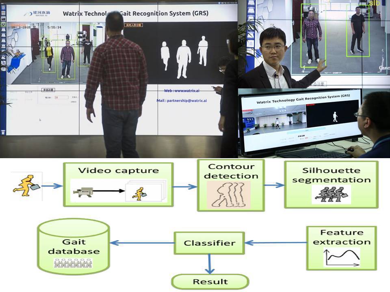390x292 pixels.
Task: Select the stacked frames image in Video capture
Action: [x=146, y=191]
